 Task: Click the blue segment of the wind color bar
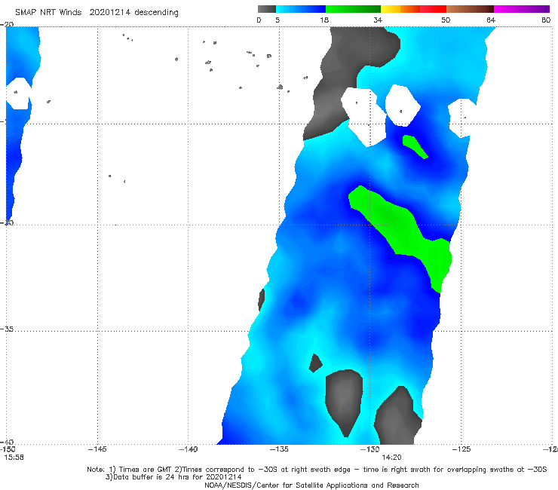pos(301,9)
